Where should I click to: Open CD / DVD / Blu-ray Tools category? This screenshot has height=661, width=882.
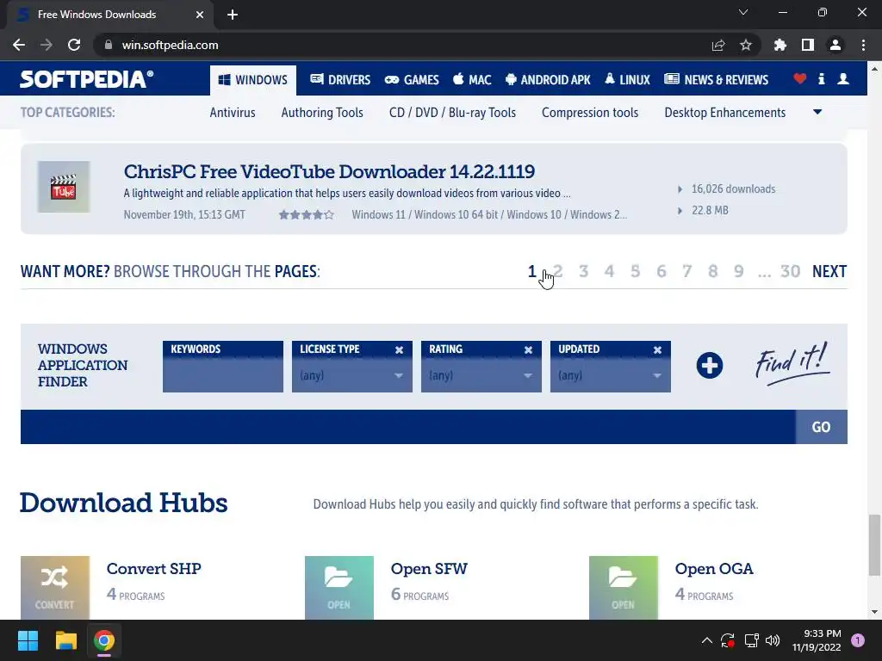(x=452, y=113)
